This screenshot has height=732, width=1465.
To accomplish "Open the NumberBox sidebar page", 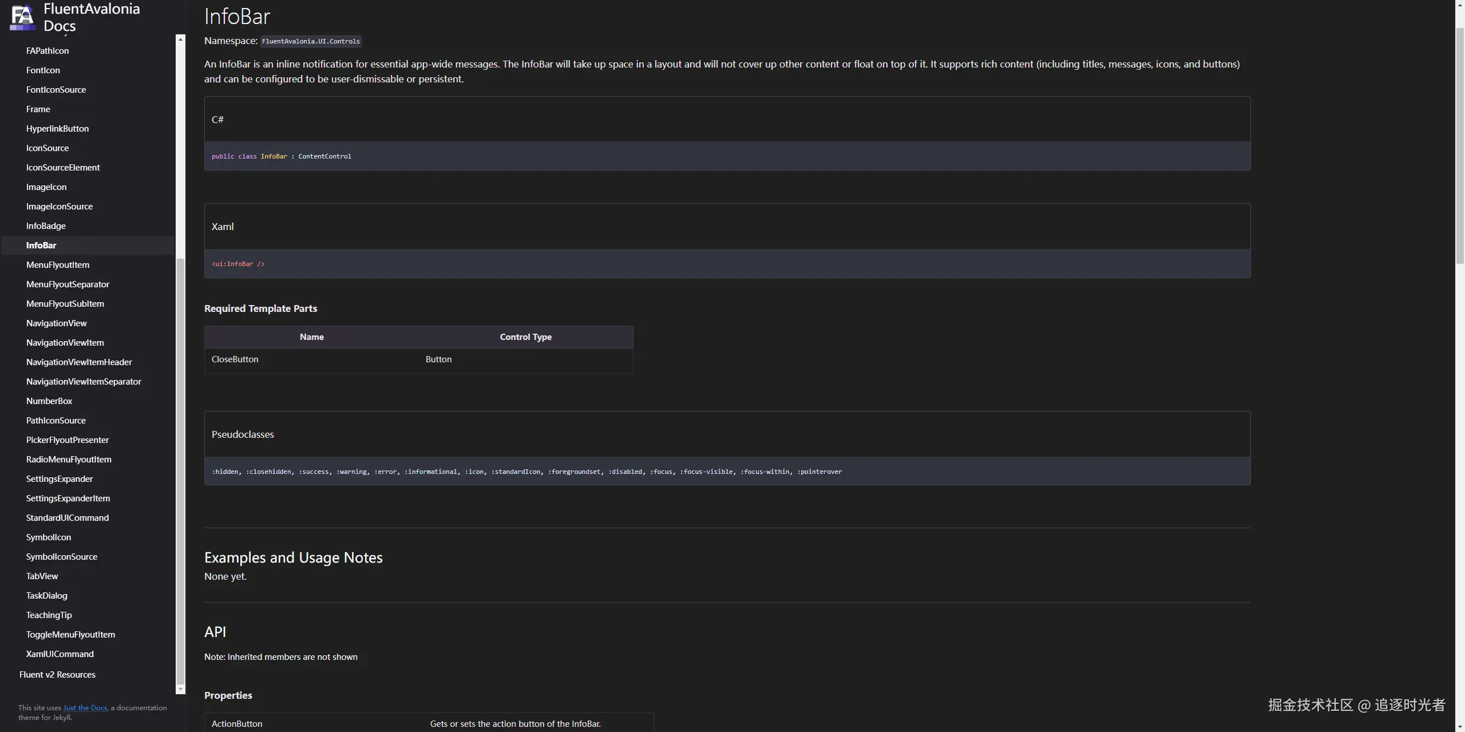I will [x=49, y=401].
